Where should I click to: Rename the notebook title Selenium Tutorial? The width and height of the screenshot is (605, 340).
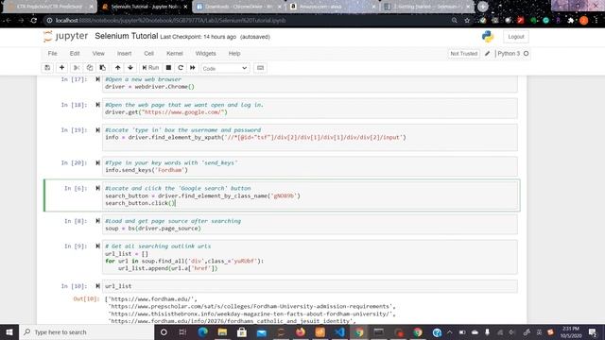(126, 36)
